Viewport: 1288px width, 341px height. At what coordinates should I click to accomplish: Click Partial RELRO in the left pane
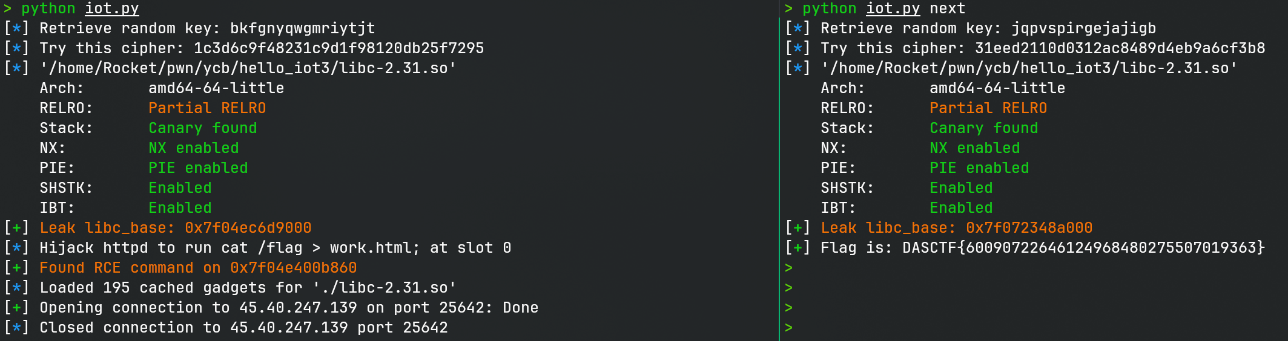(207, 108)
